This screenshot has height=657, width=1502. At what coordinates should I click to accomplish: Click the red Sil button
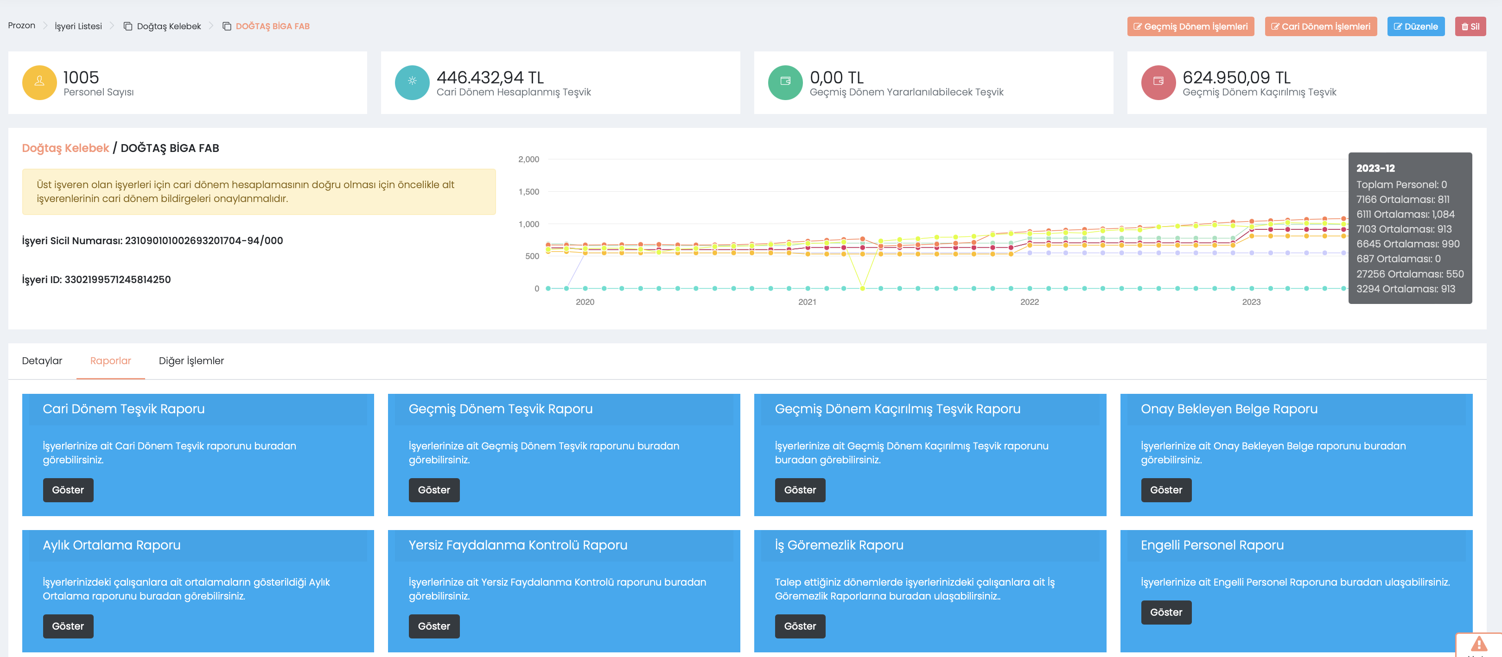click(1470, 26)
